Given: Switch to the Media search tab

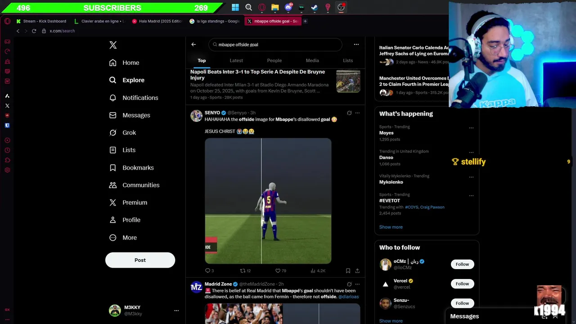Looking at the screenshot, I should pos(312,60).
